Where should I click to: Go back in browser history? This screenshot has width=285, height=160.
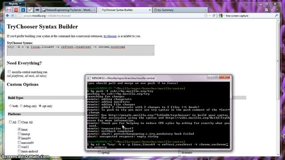[8, 16]
